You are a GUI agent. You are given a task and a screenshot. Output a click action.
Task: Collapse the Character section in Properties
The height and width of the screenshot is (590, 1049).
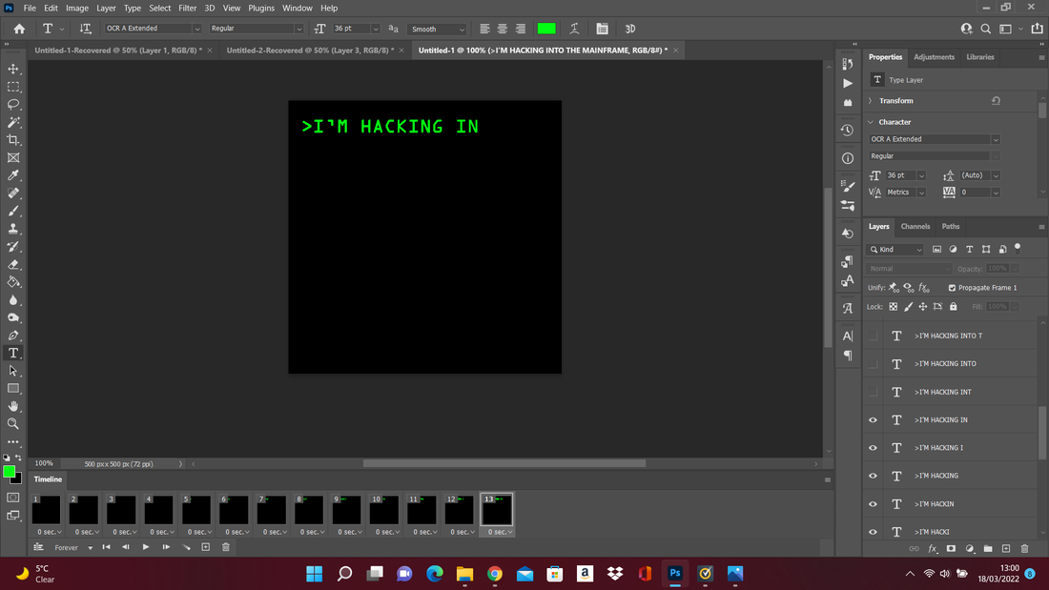(871, 122)
